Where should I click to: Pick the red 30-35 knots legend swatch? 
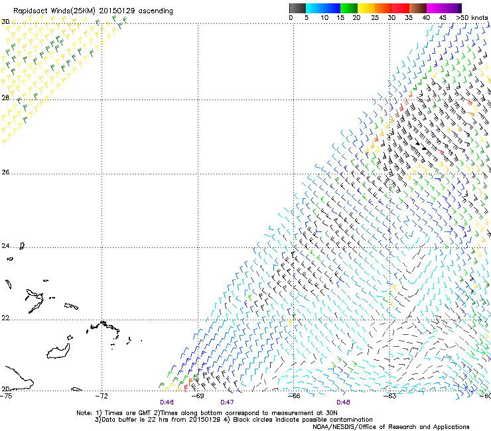click(x=401, y=8)
